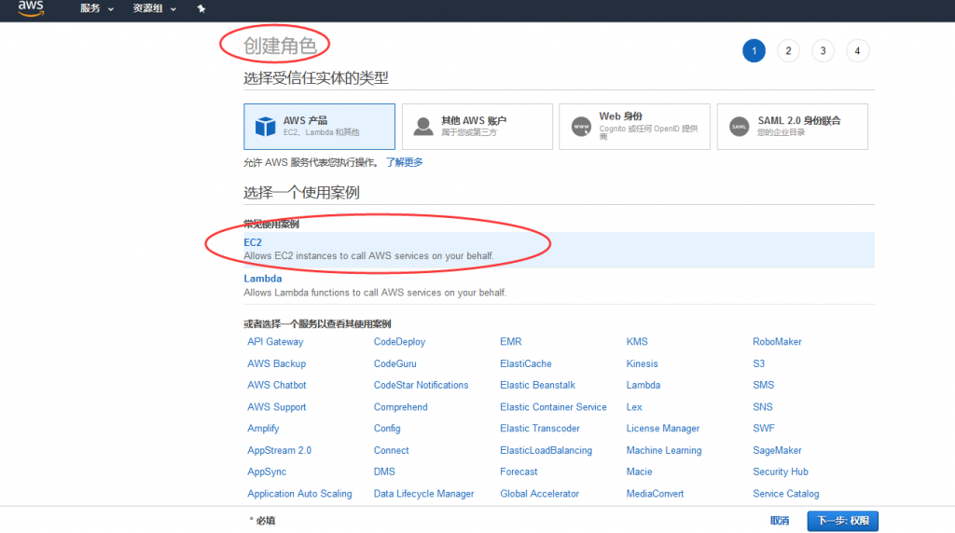
Task: Select the CodeDeploy service
Action: (x=399, y=342)
